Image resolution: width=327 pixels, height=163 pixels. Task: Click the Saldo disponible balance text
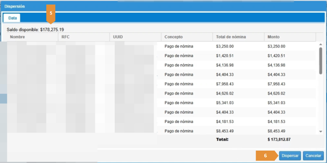pyautogui.click(x=36, y=29)
